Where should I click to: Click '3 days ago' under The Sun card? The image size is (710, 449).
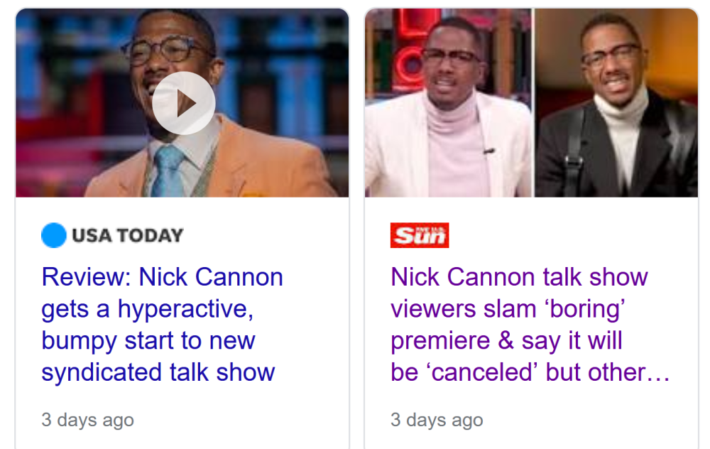click(437, 420)
